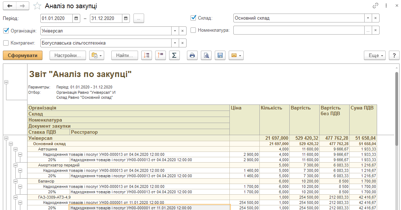Image resolution: width=401 pixels, height=210 pixels.
Task: Open print preview with the magnifier icon
Action: pyautogui.click(x=206, y=55)
